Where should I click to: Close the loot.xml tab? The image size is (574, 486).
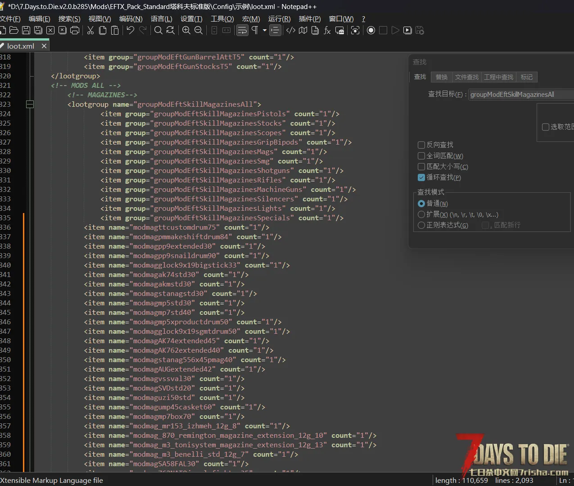tap(44, 46)
